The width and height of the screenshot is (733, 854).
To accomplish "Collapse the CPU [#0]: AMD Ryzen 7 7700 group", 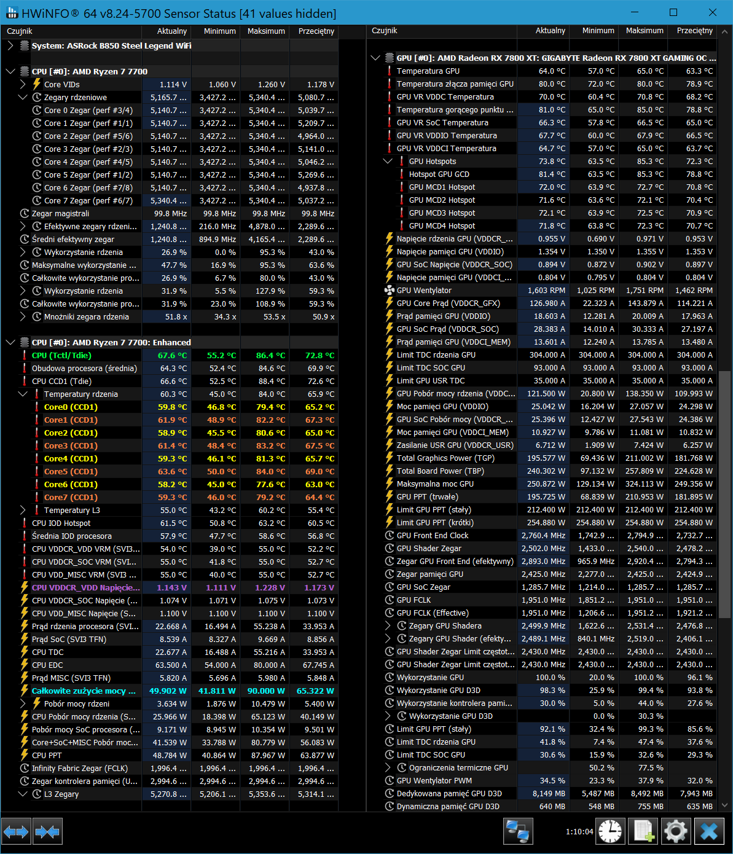I will (10, 71).
